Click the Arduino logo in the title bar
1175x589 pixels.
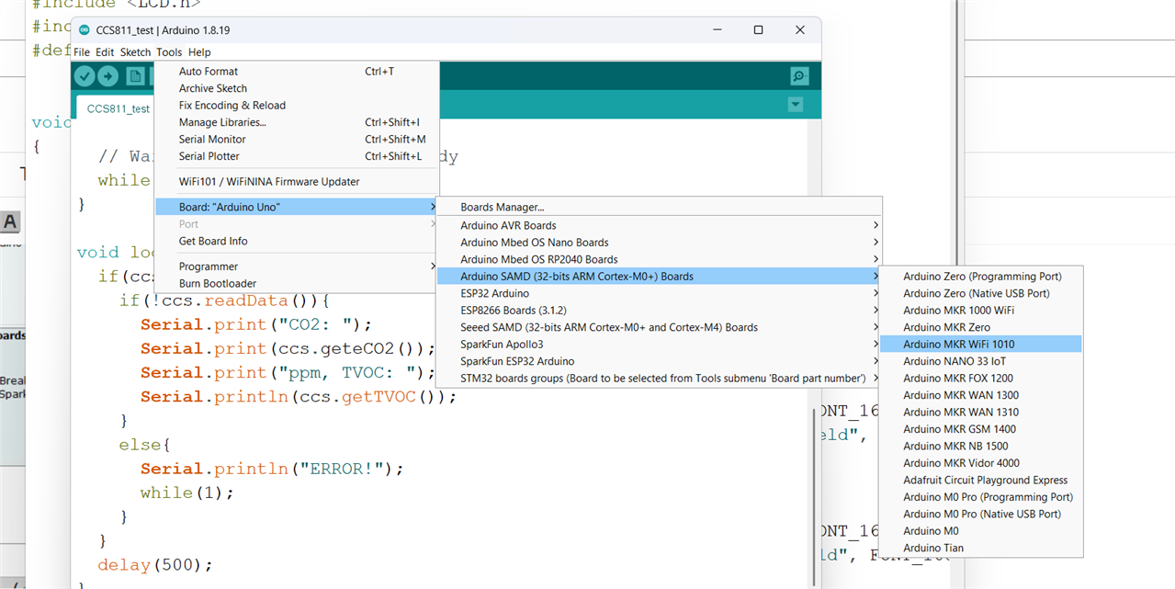click(83, 30)
